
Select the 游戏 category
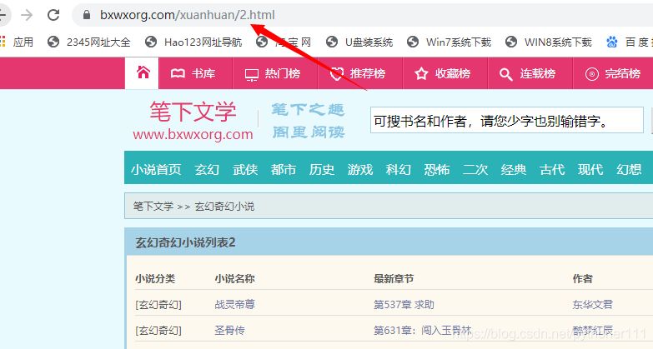point(360,170)
